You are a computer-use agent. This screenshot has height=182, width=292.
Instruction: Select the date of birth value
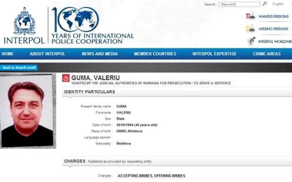(x=137, y=125)
